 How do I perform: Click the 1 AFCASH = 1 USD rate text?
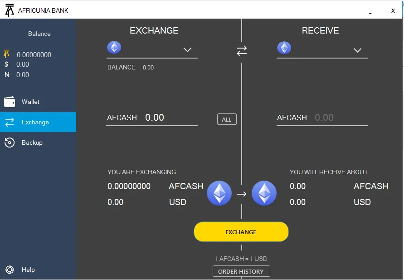click(x=241, y=259)
